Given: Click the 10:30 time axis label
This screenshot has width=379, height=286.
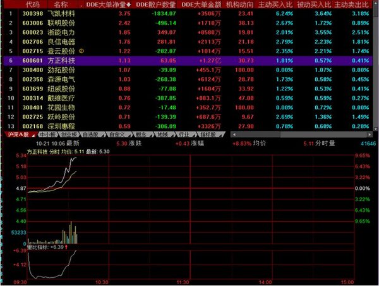Looking at the screenshot, I should [102, 282].
